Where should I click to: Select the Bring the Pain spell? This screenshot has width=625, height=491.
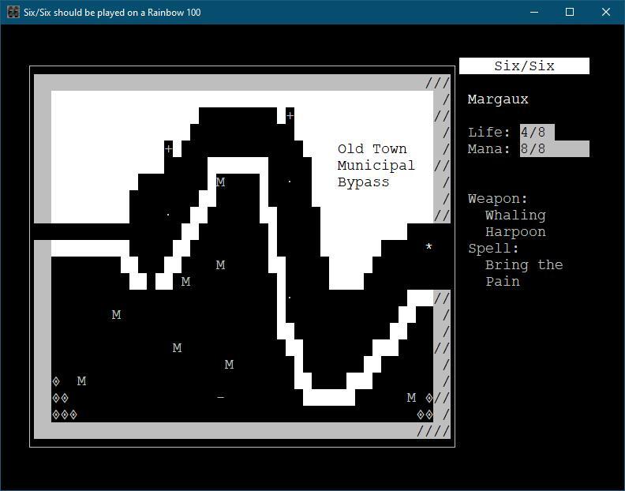click(x=523, y=273)
